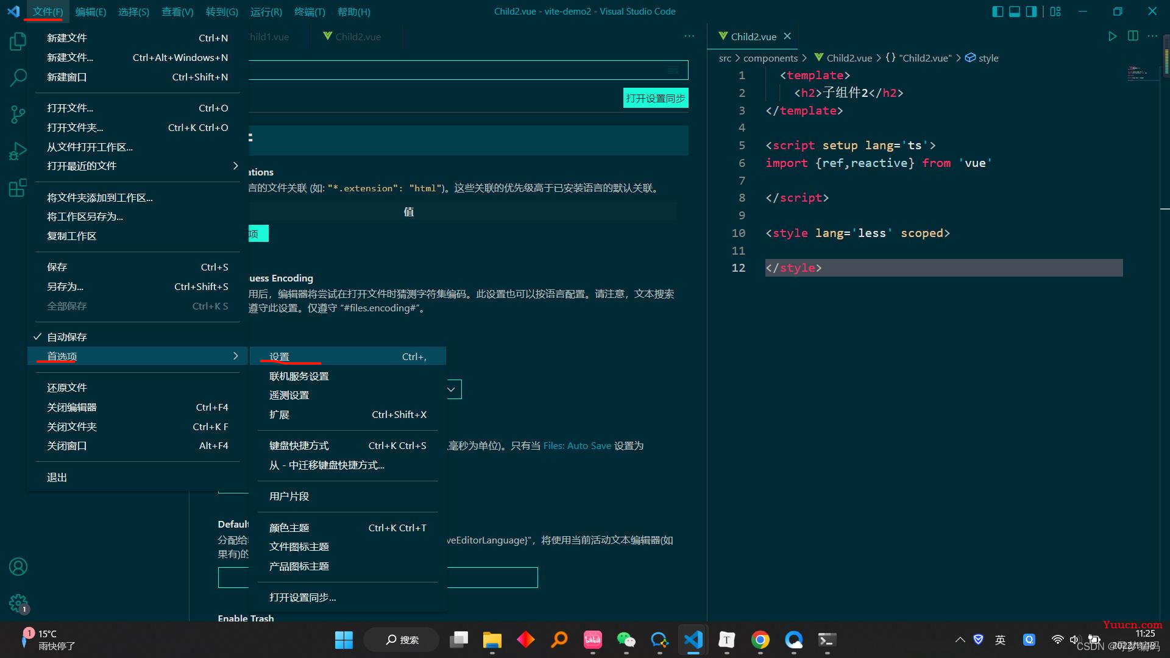Screen dimensions: 1170x658
Task: Open the 文件(F) menu
Action: 48,12
